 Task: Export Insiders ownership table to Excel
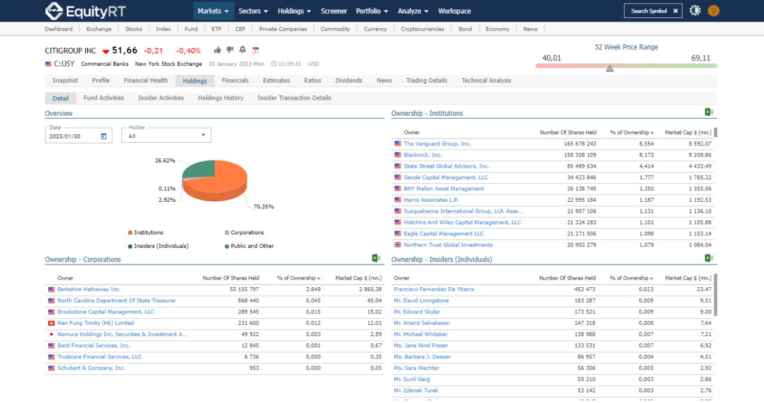click(x=709, y=258)
